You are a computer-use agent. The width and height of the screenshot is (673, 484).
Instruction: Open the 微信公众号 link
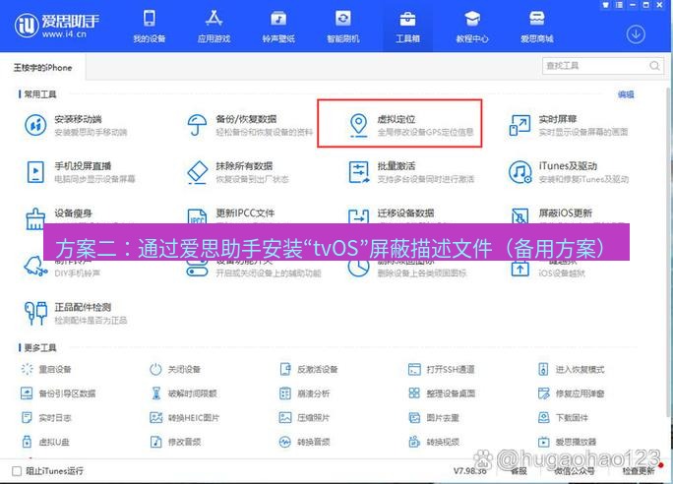point(574,470)
